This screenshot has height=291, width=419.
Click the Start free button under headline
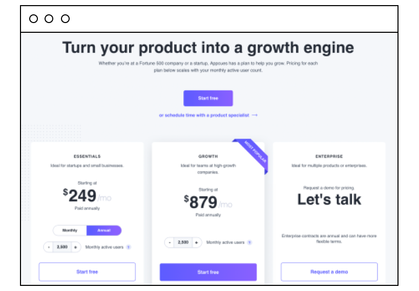point(208,98)
